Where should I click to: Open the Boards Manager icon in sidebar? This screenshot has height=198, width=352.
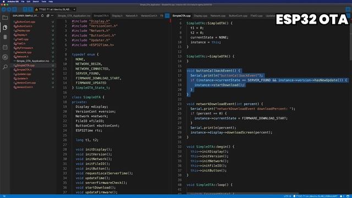coord(5,37)
